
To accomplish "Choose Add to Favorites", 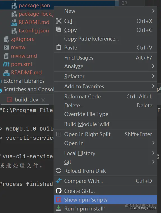I will (105, 86).
